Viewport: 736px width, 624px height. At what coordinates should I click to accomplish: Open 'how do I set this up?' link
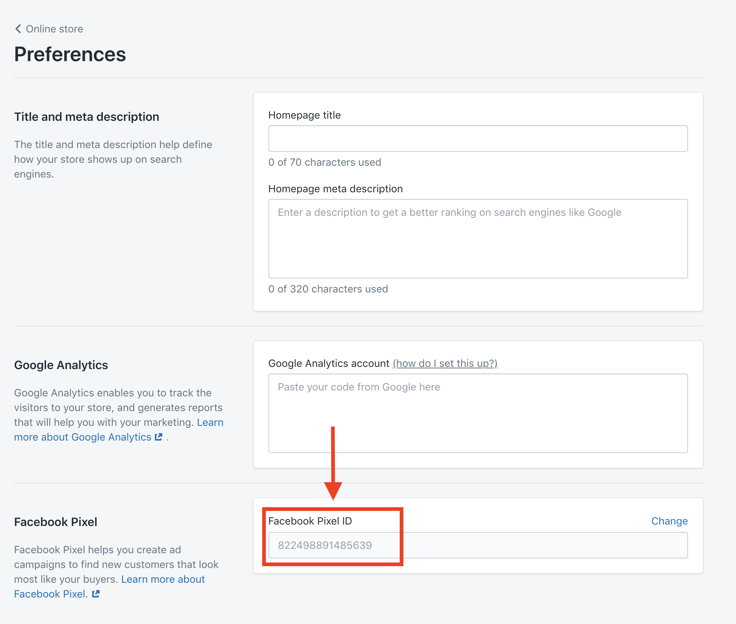pyautogui.click(x=445, y=363)
